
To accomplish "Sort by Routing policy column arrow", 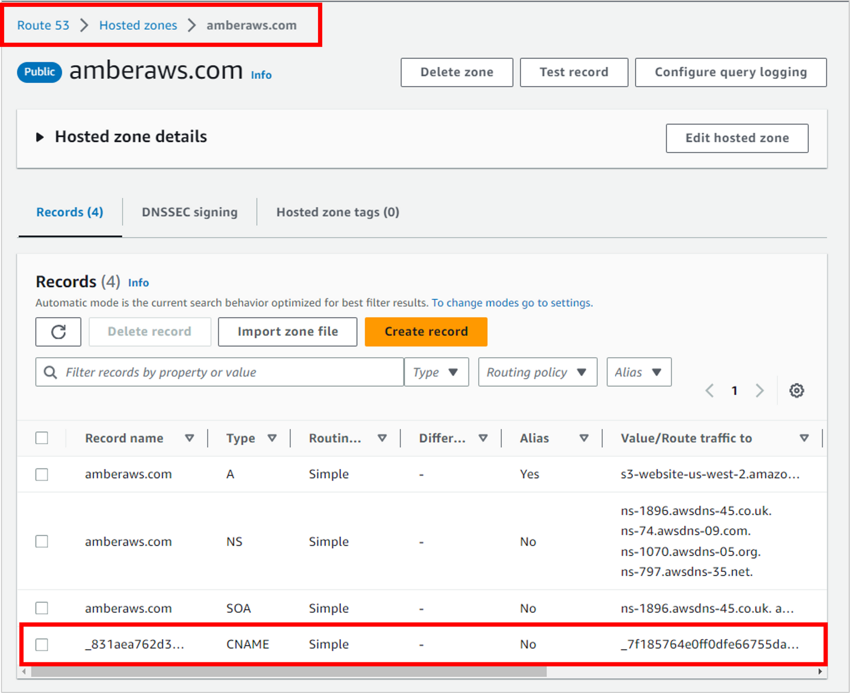I will click(382, 438).
